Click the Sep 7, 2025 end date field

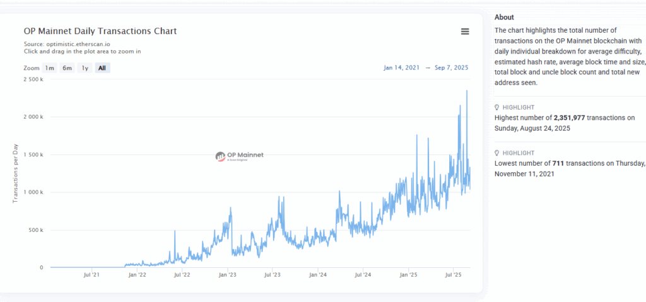pos(451,68)
